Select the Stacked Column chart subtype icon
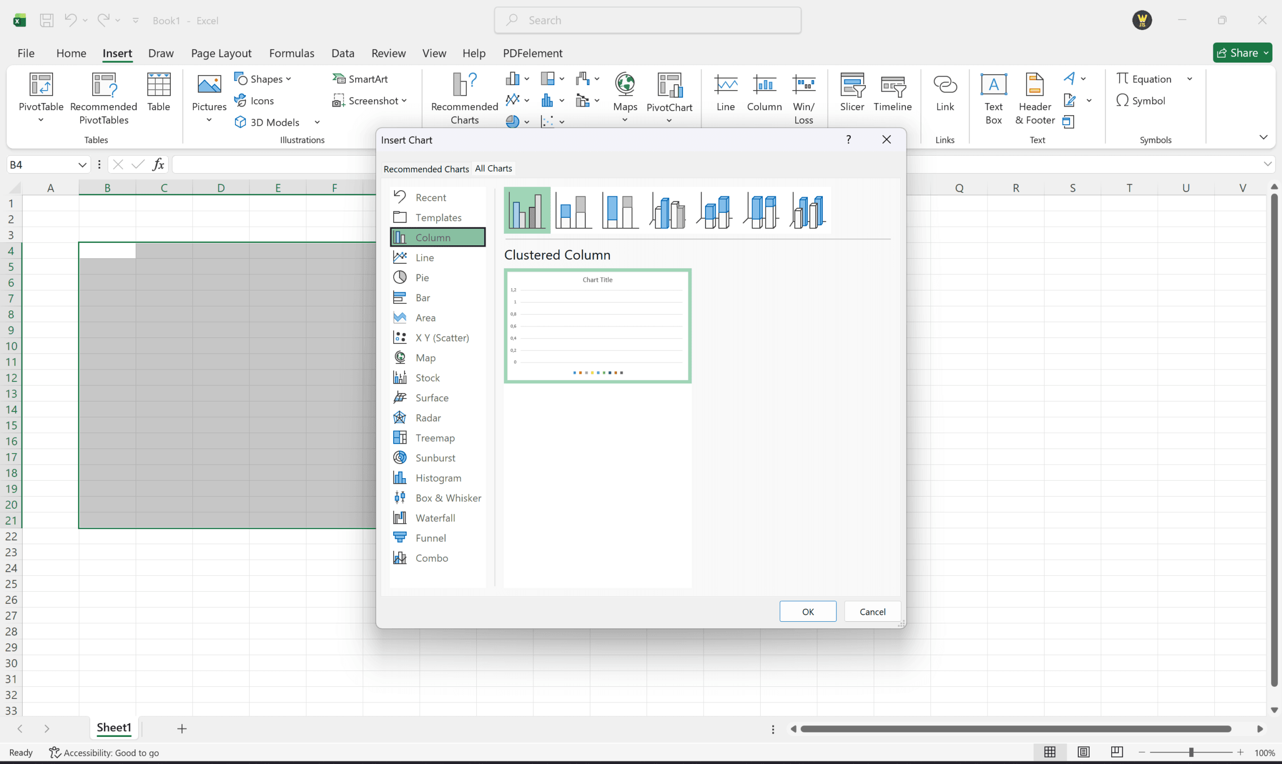1282x764 pixels. coord(573,211)
